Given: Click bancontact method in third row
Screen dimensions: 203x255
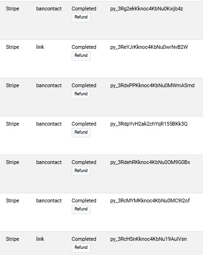Looking at the screenshot, I should tap(49, 85).
